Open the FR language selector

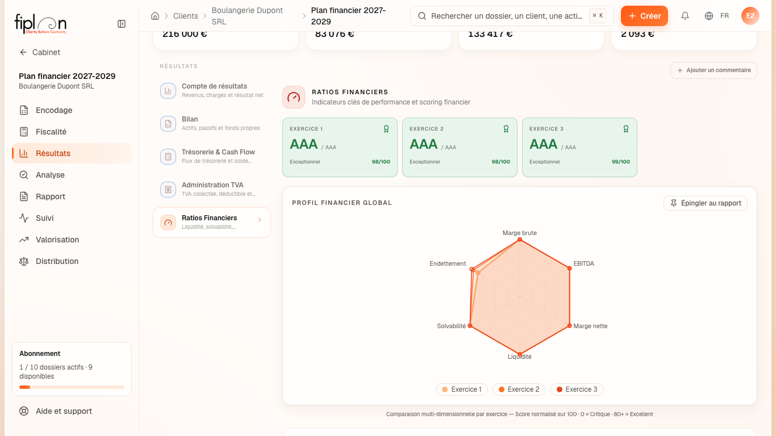(x=724, y=16)
